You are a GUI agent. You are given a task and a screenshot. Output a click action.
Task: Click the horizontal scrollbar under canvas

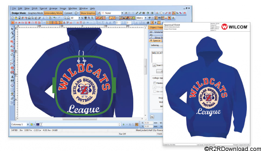[x=80, y=119]
